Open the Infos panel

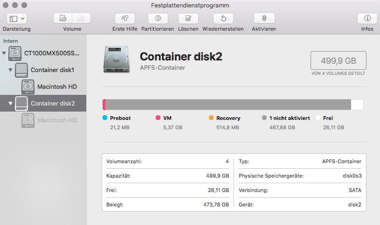click(x=367, y=19)
